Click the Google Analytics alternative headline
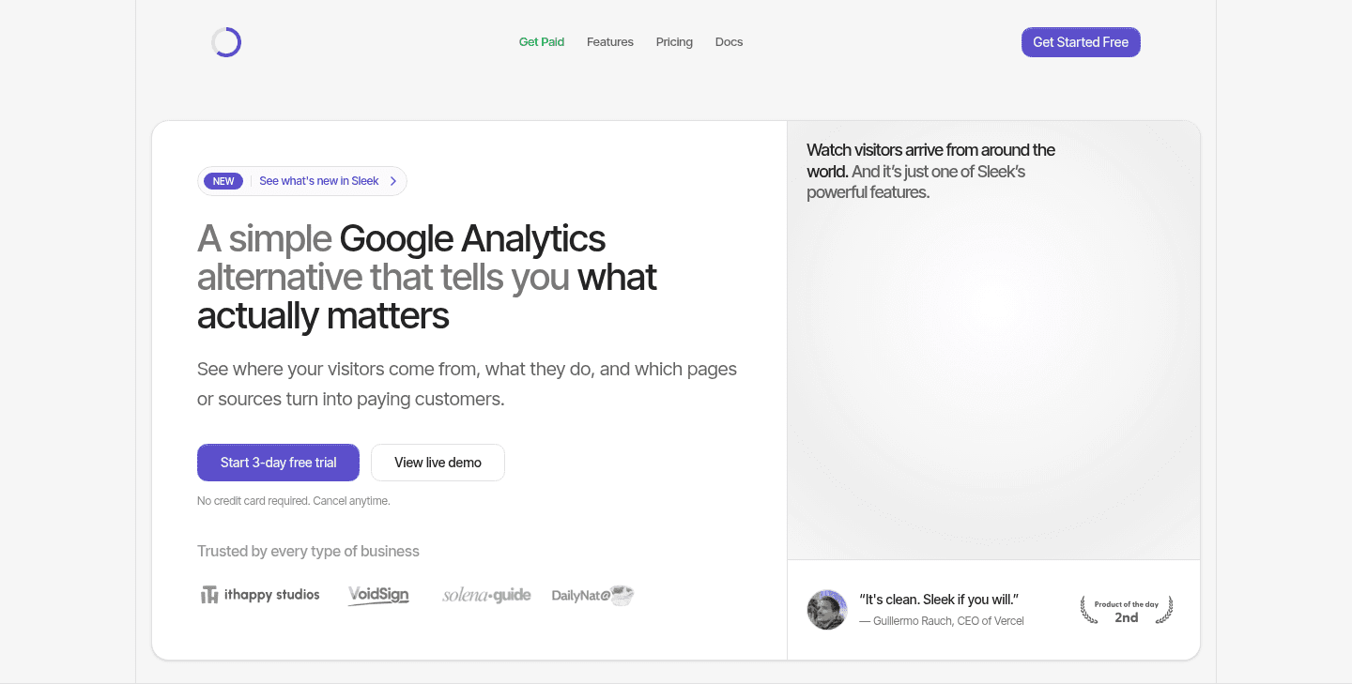Screen dimensions: 1352x684 (x=427, y=278)
